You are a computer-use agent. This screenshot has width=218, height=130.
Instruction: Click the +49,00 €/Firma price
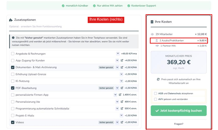[x=129, y=54]
